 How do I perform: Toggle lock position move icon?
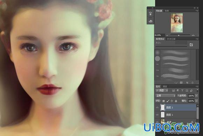172,101
